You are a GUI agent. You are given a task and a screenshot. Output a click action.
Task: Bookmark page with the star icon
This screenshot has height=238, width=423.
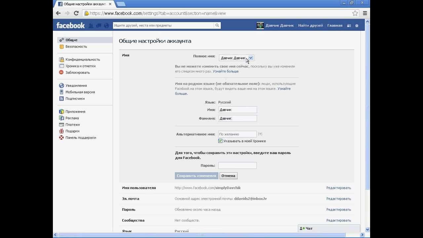(x=355, y=13)
